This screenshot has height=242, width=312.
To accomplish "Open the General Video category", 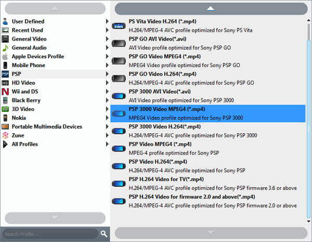I will click(55, 39).
